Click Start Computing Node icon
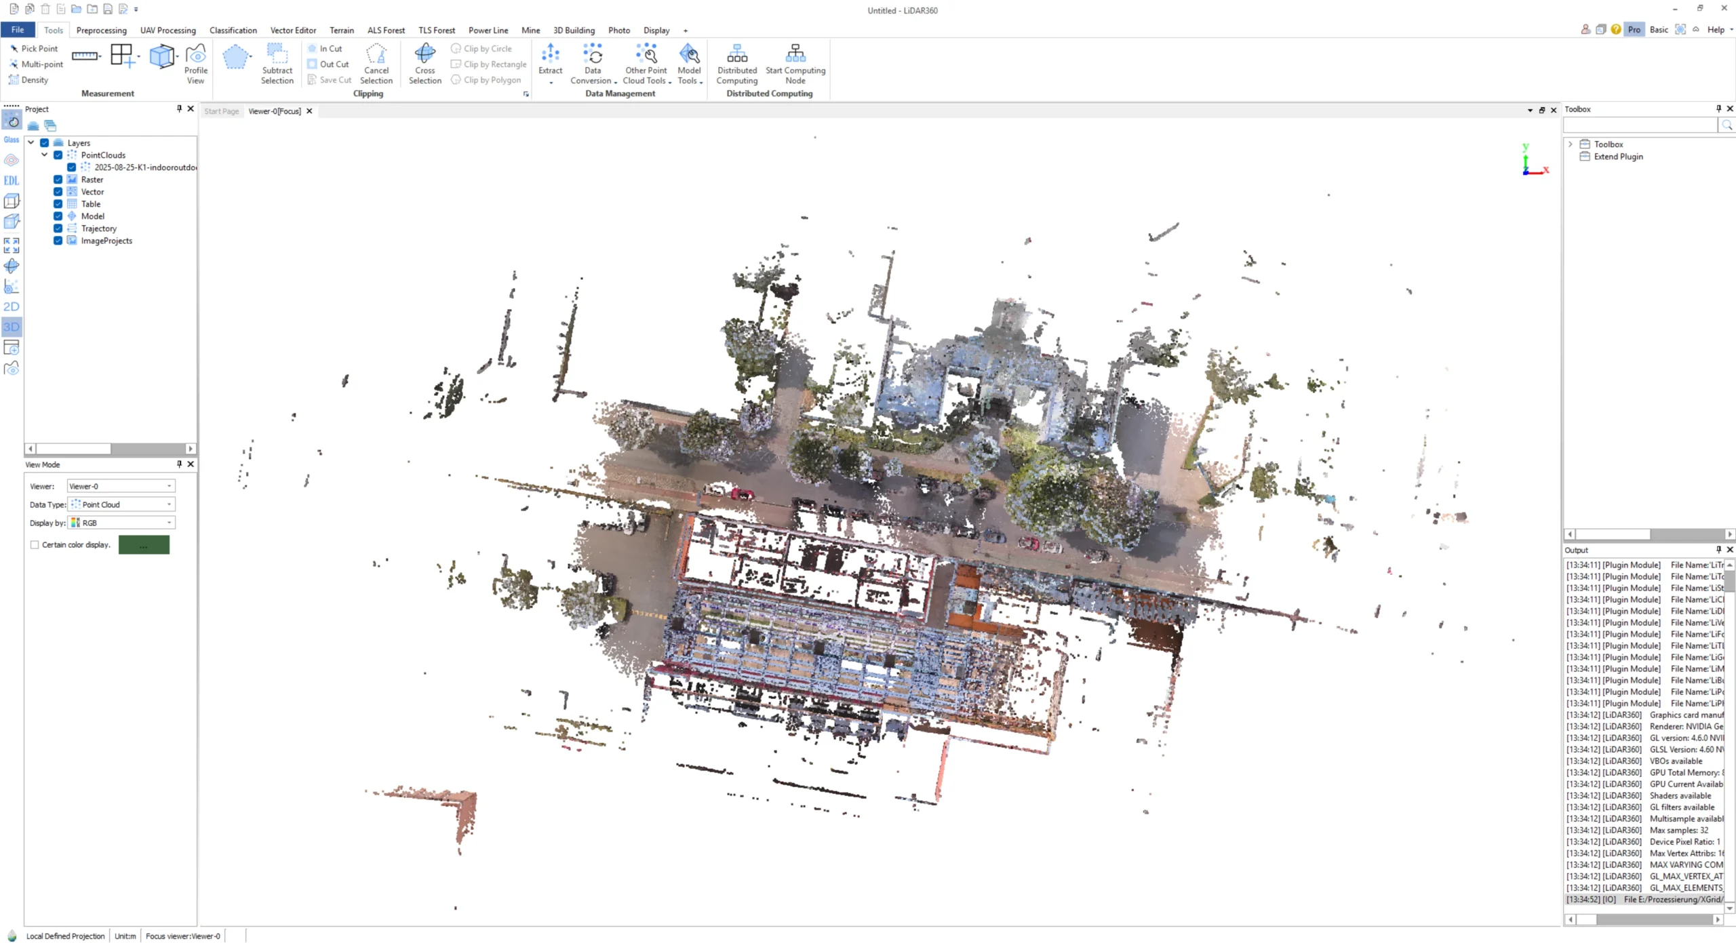This screenshot has height=943, width=1736. click(795, 64)
